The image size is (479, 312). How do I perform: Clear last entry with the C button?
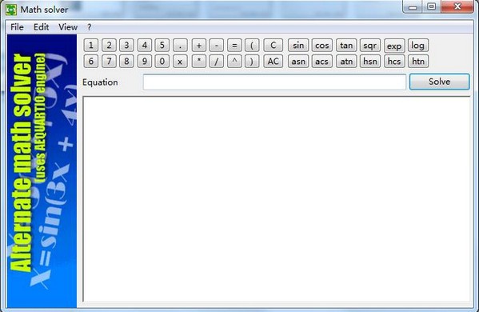click(x=273, y=46)
